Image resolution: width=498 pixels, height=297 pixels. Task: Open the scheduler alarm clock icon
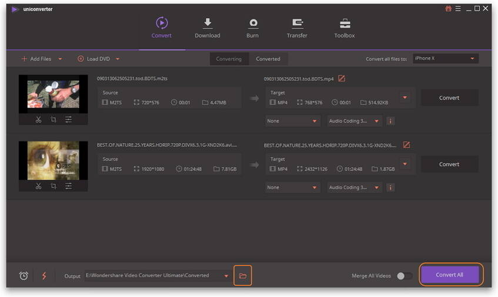(24, 276)
